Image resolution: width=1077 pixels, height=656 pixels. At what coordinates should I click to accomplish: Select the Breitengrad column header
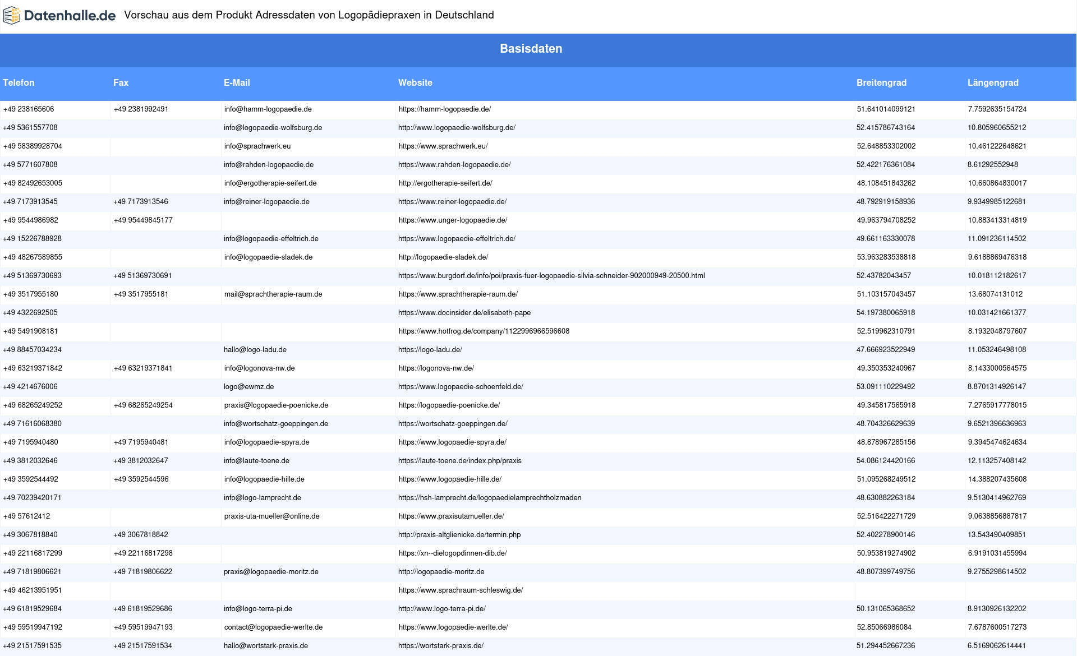click(881, 82)
